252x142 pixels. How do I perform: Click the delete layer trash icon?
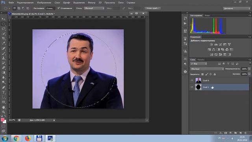pyautogui.click(x=245, y=133)
